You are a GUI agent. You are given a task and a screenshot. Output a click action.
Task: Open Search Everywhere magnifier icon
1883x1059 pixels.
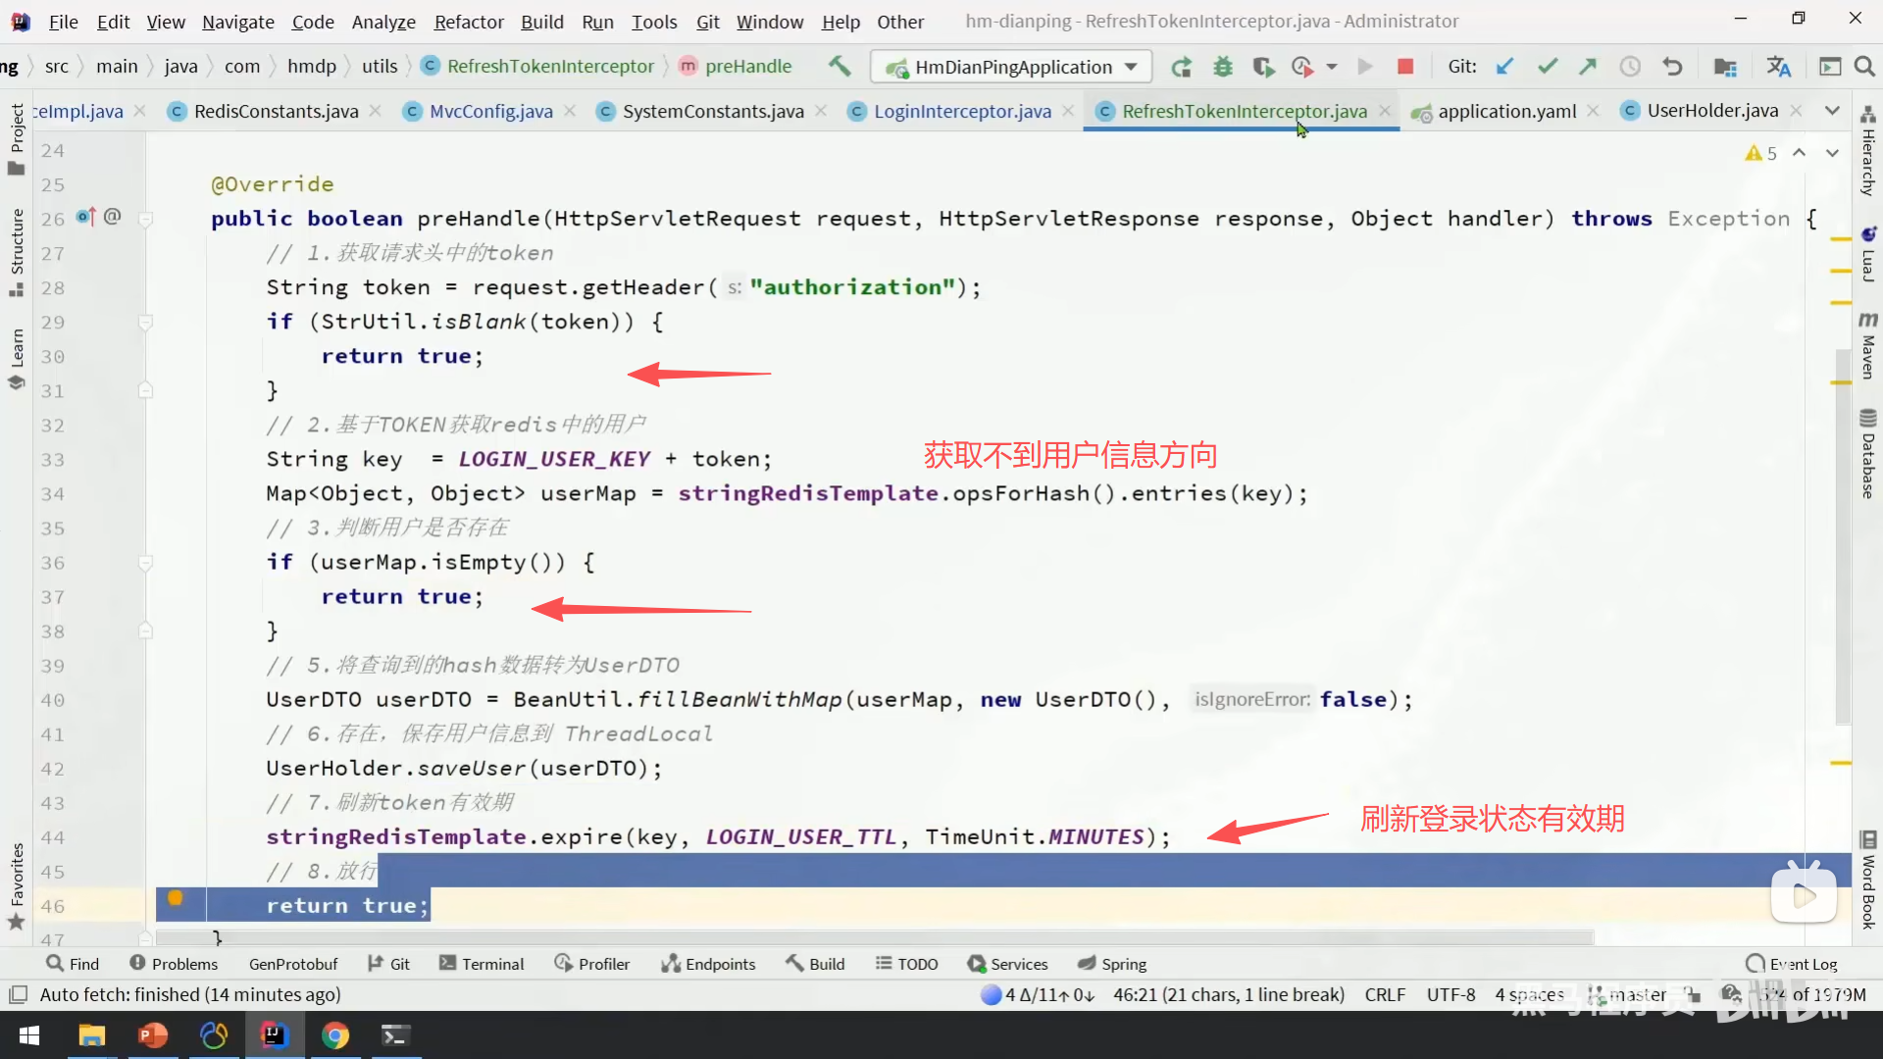click(1864, 67)
